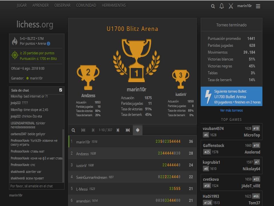
Task: Click Tasa de berserk 14% stat
Action: pos(231,80)
